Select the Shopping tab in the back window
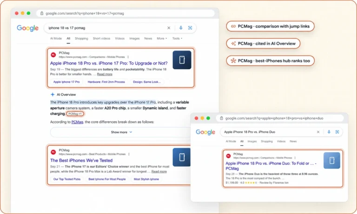The height and width of the screenshot is (214, 357). coord(81,39)
